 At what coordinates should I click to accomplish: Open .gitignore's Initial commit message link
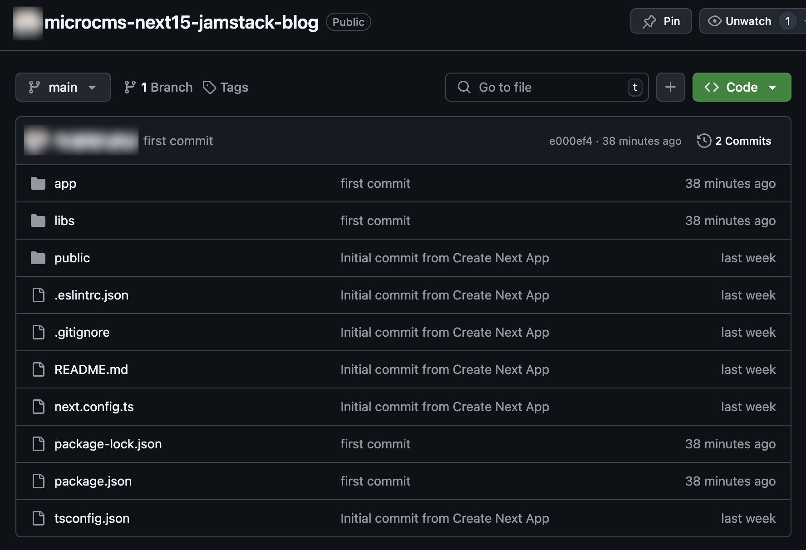(444, 333)
